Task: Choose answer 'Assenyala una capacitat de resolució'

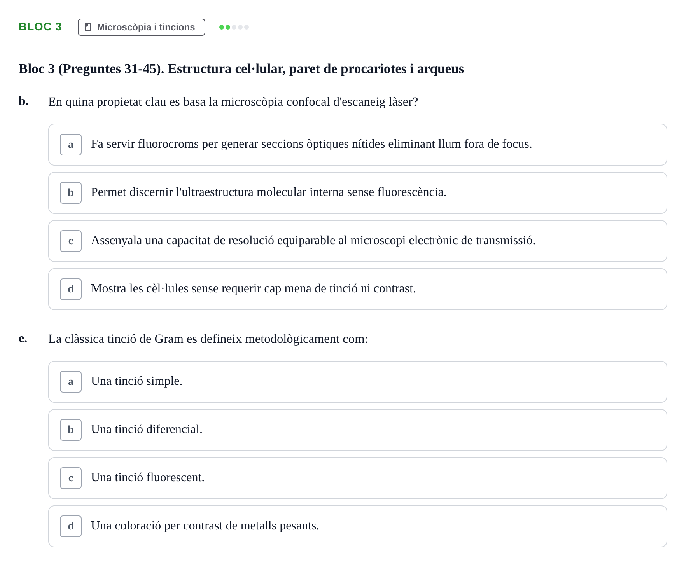Action: 358,241
